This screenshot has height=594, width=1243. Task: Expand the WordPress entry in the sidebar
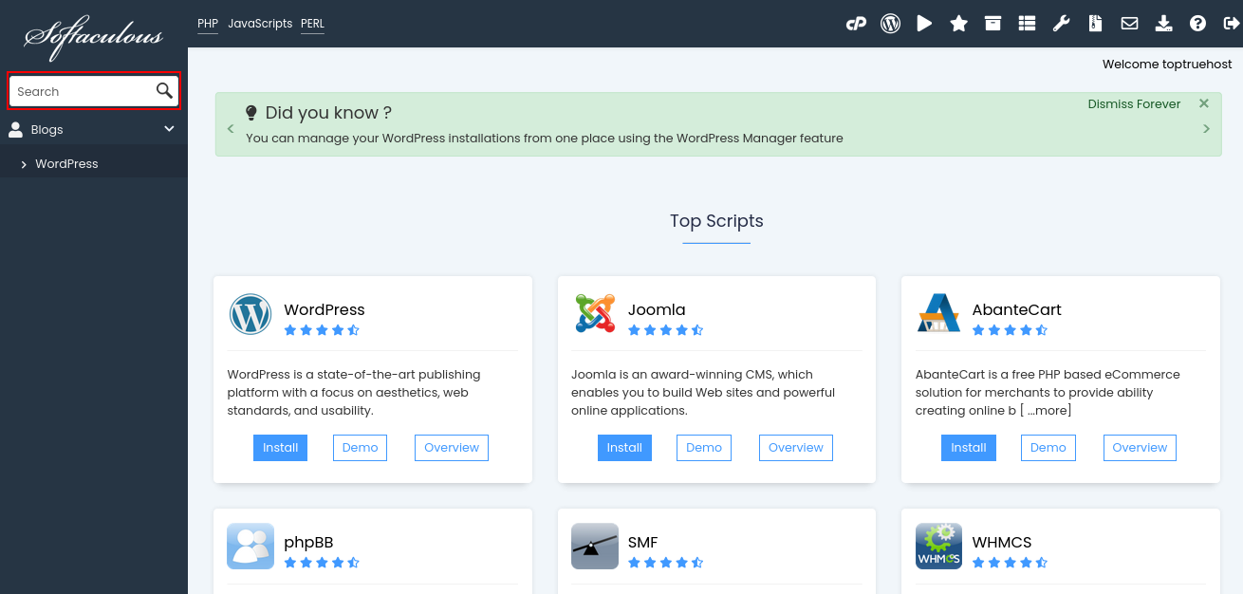coord(24,163)
